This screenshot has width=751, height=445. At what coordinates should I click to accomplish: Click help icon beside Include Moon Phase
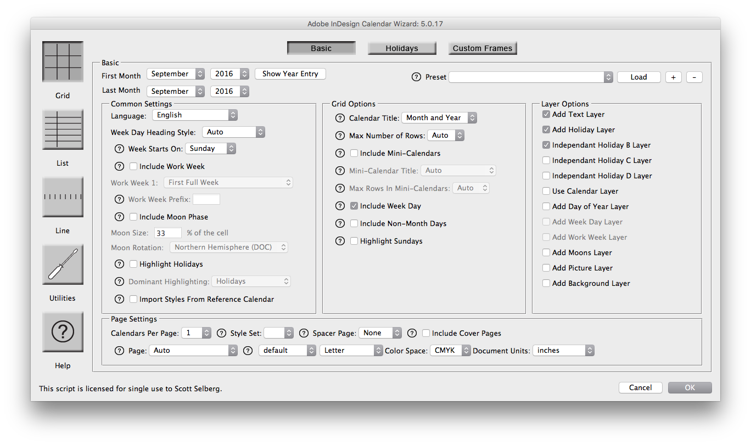click(x=119, y=217)
